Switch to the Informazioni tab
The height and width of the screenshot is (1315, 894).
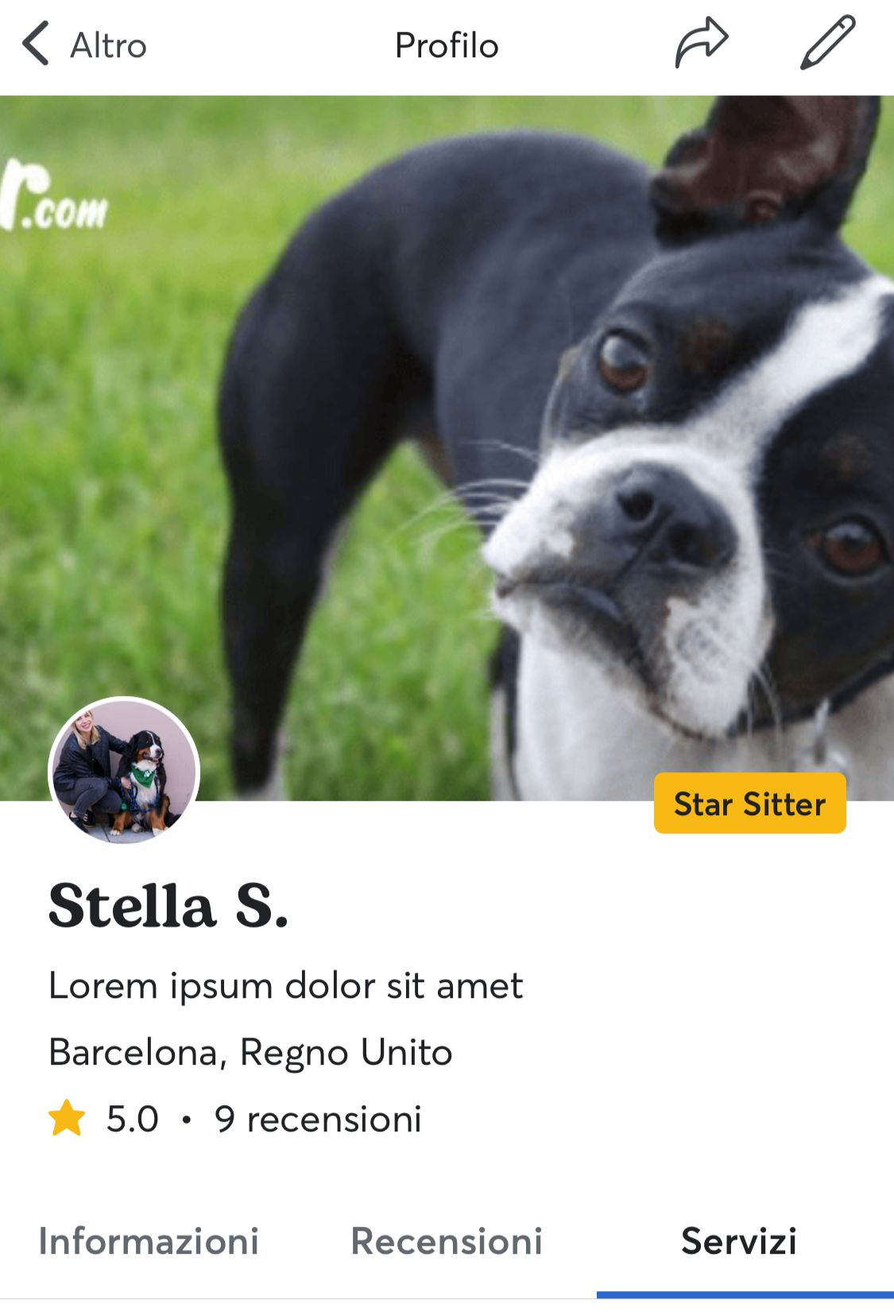[149, 1241]
